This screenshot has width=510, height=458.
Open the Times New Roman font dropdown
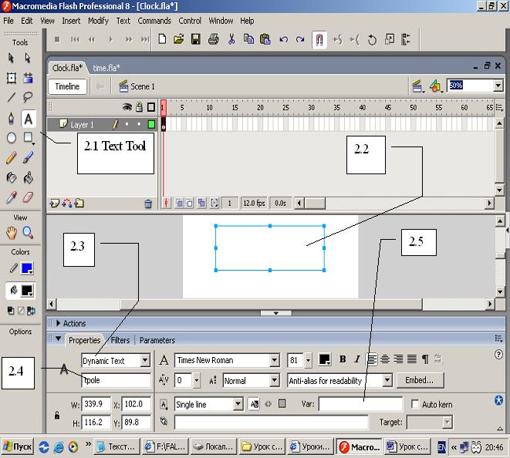pyautogui.click(x=274, y=360)
